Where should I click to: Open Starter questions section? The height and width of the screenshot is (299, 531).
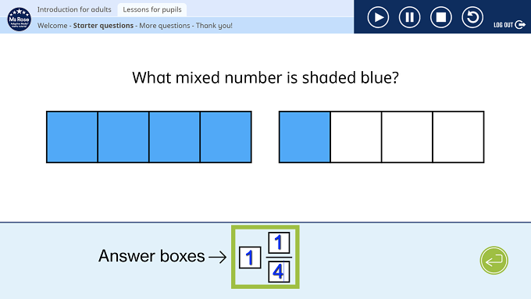103,26
